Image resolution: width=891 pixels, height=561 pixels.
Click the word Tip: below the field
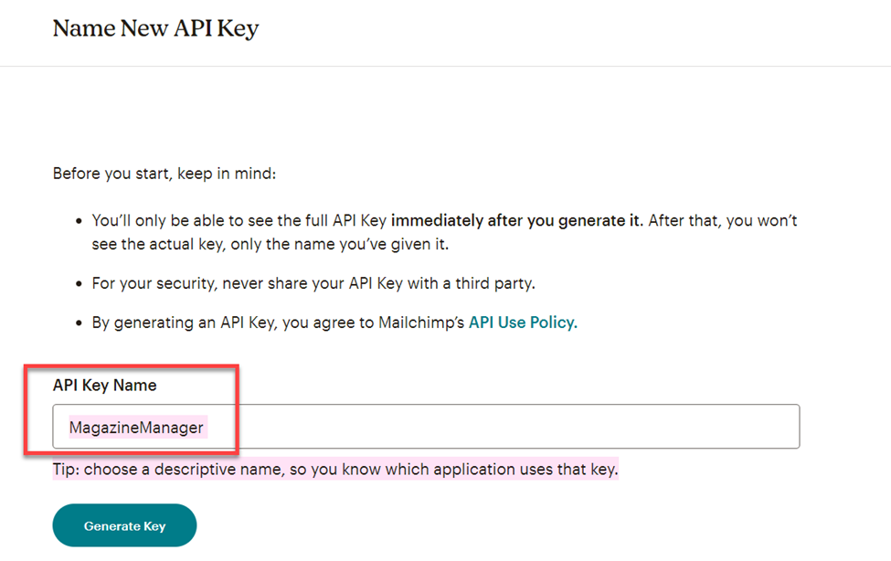tap(67, 469)
